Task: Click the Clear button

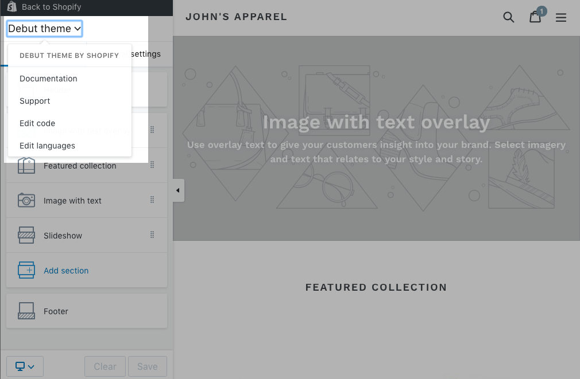Action: point(105,366)
